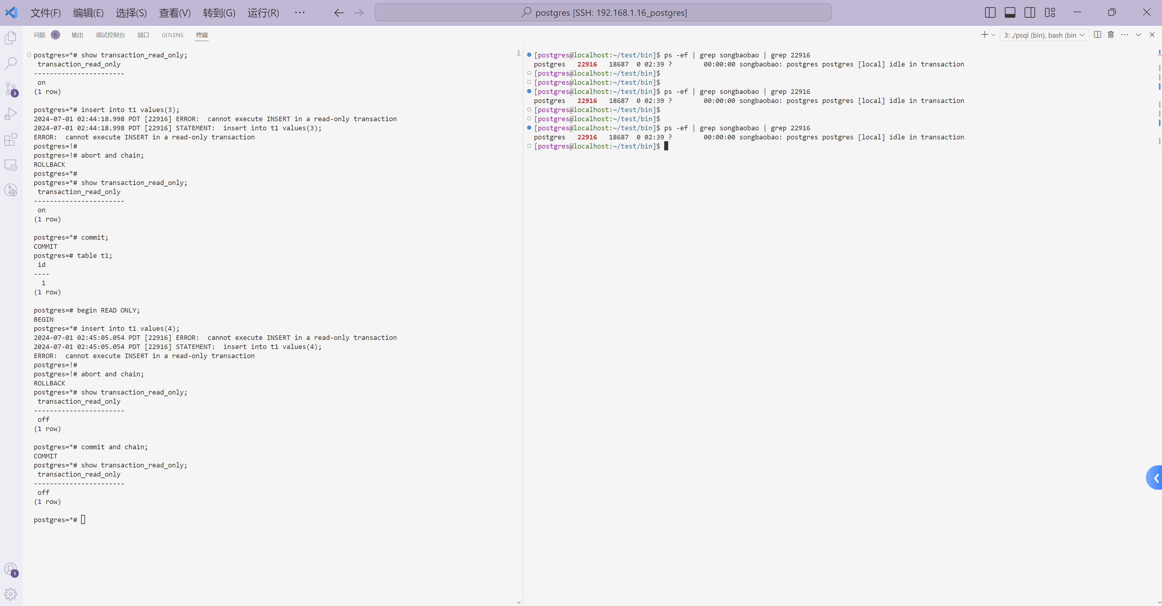Image resolution: width=1162 pixels, height=606 pixels.
Task: Toggle the secondary side bar layout icon
Action: 1030,13
